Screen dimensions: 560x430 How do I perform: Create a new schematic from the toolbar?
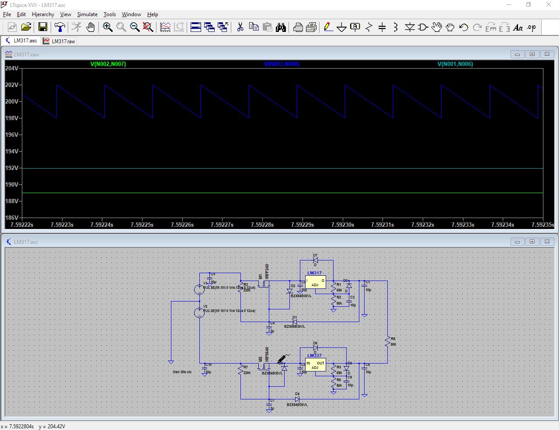click(12, 28)
